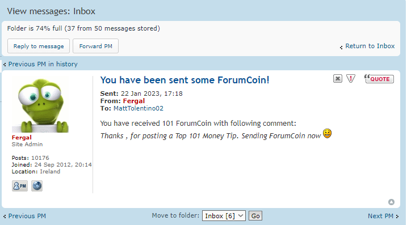
Task: Report this message via the exclamation icon
Action: 351,79
